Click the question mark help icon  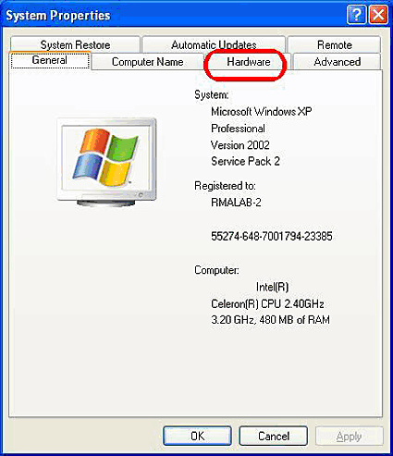357,15
